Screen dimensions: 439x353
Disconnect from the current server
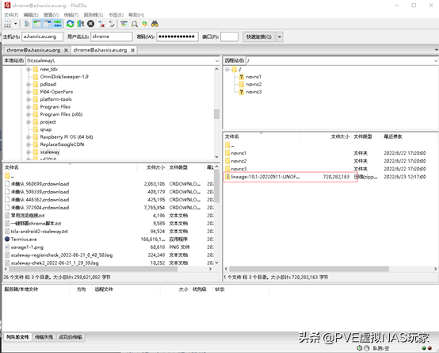(101, 24)
